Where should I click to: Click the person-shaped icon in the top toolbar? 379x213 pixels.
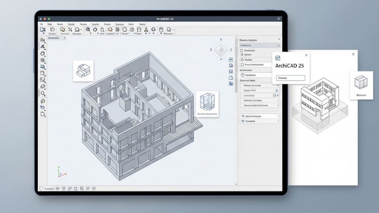tap(146, 29)
